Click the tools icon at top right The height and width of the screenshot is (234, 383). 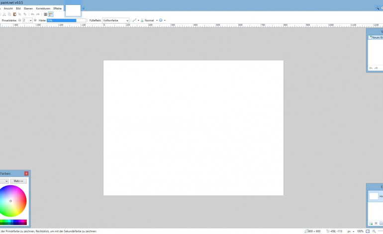pyautogui.click(x=377, y=8)
